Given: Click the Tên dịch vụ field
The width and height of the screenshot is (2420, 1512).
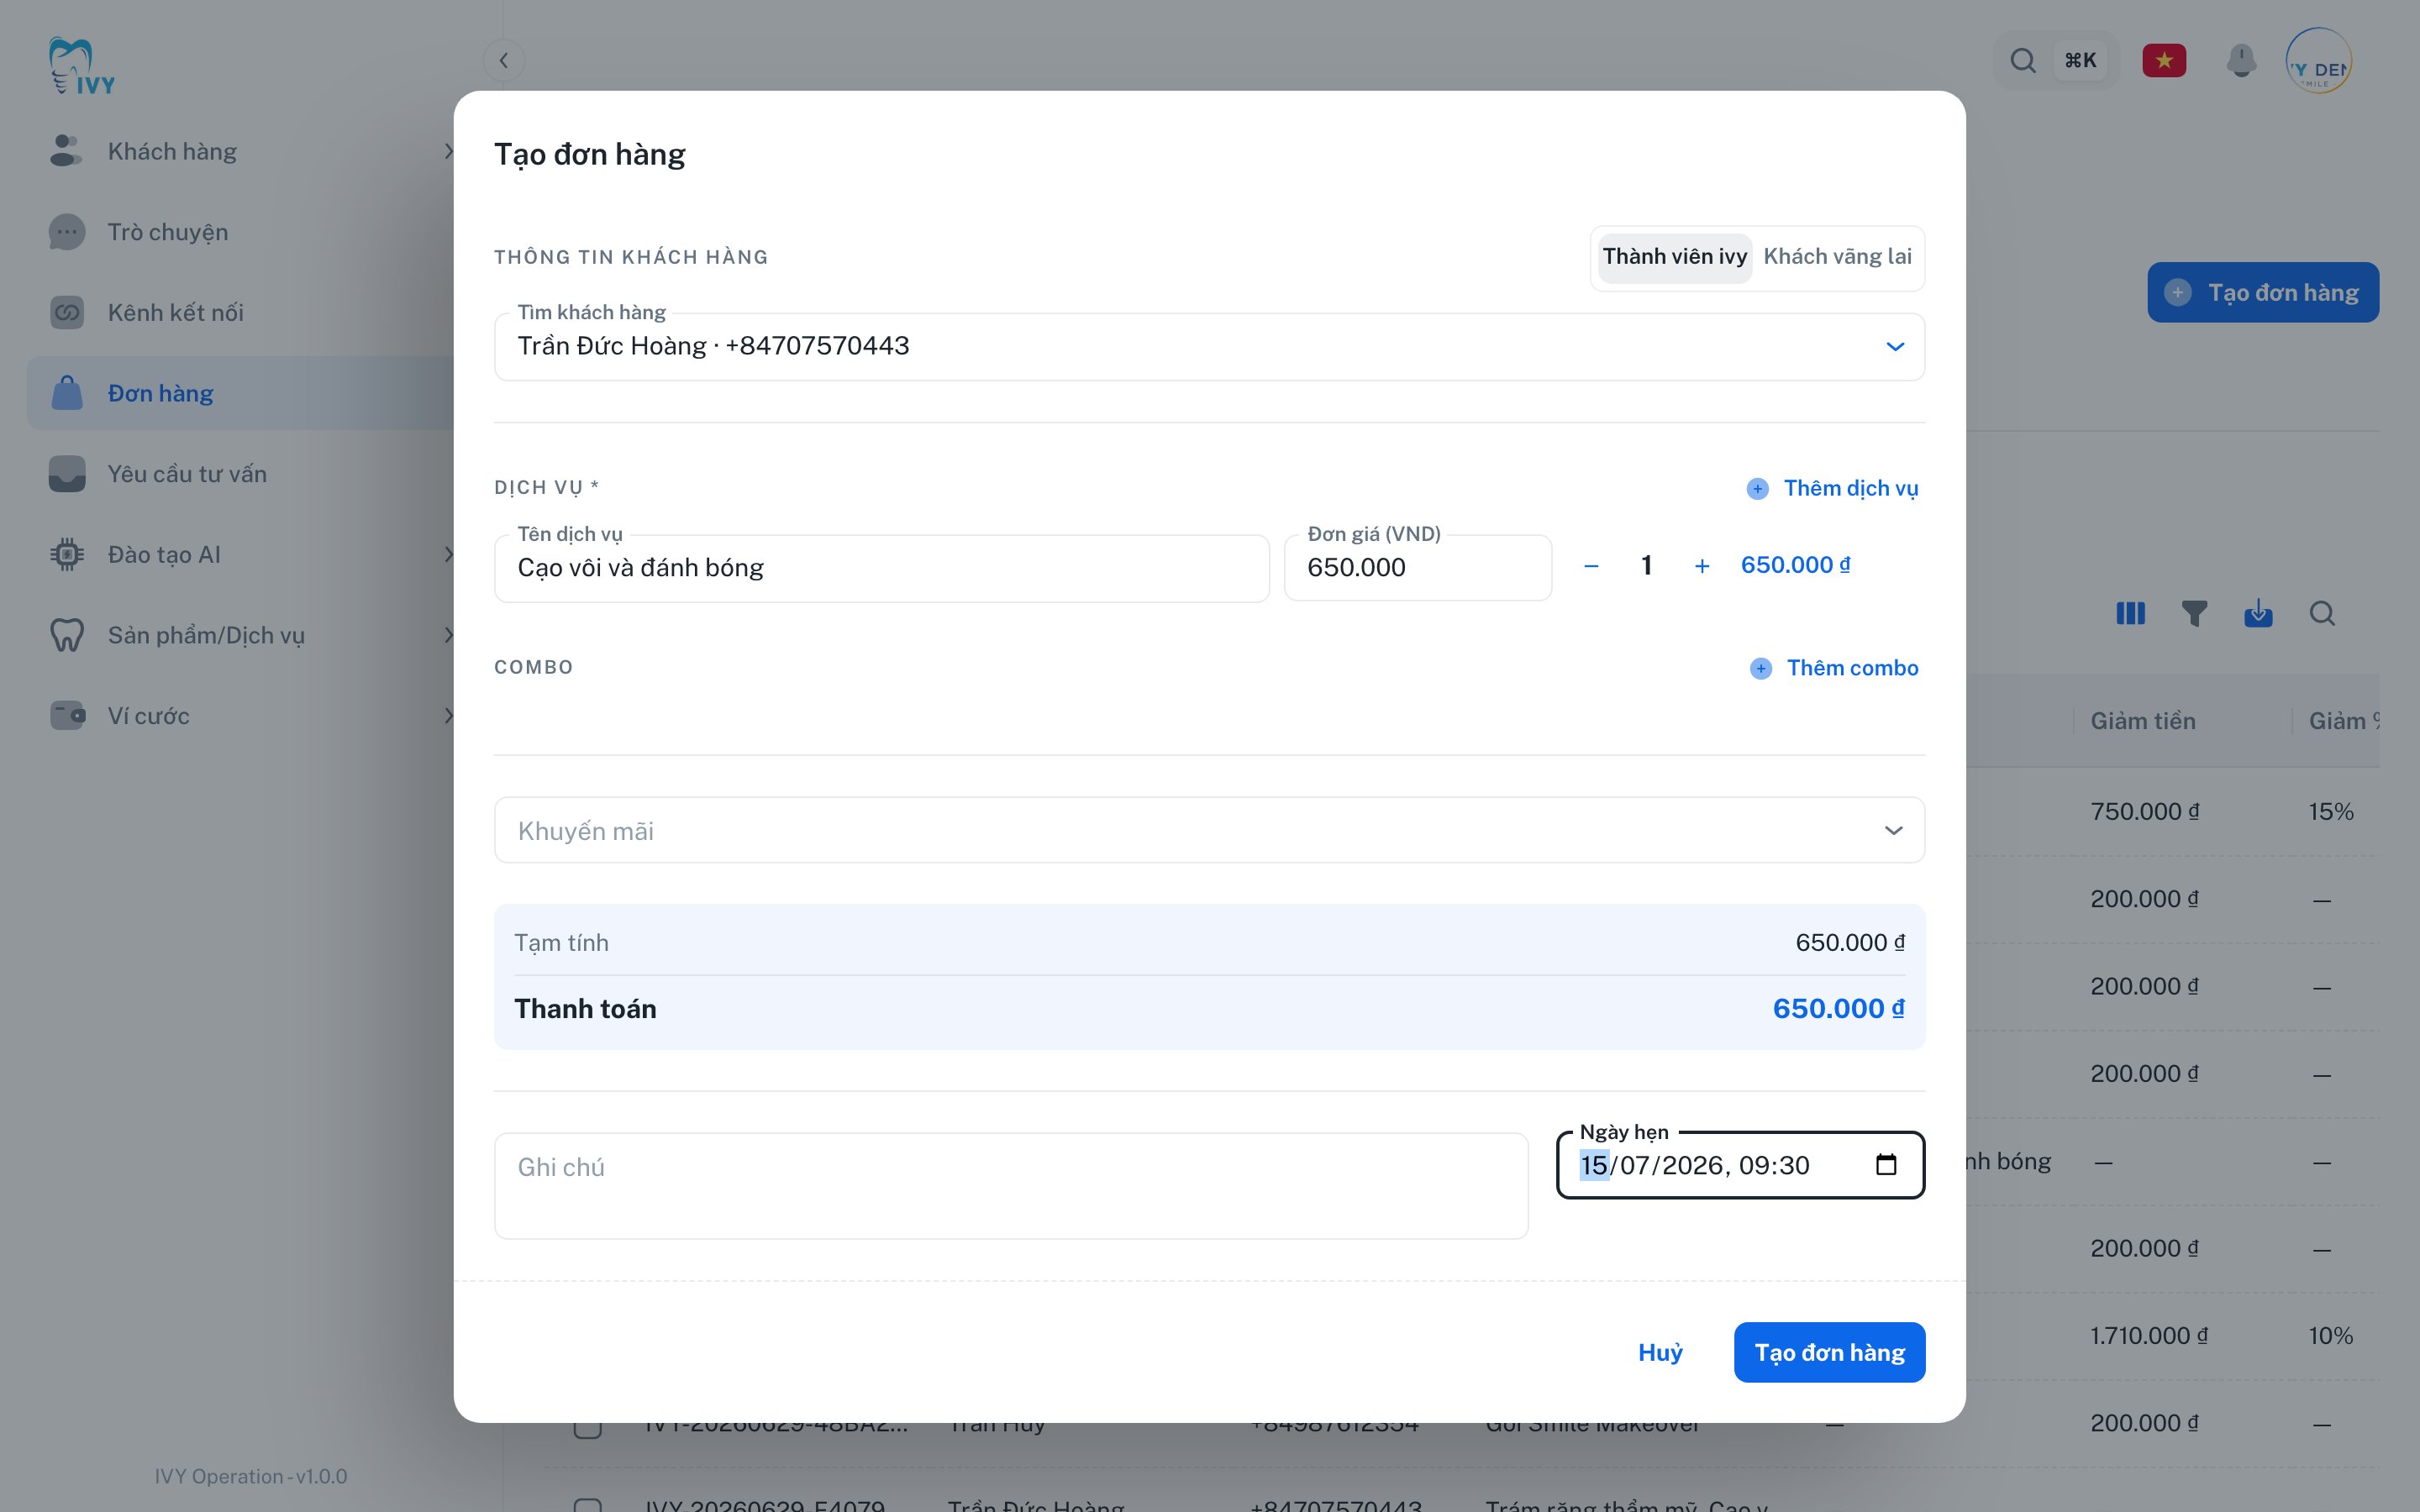Looking at the screenshot, I should [881, 568].
